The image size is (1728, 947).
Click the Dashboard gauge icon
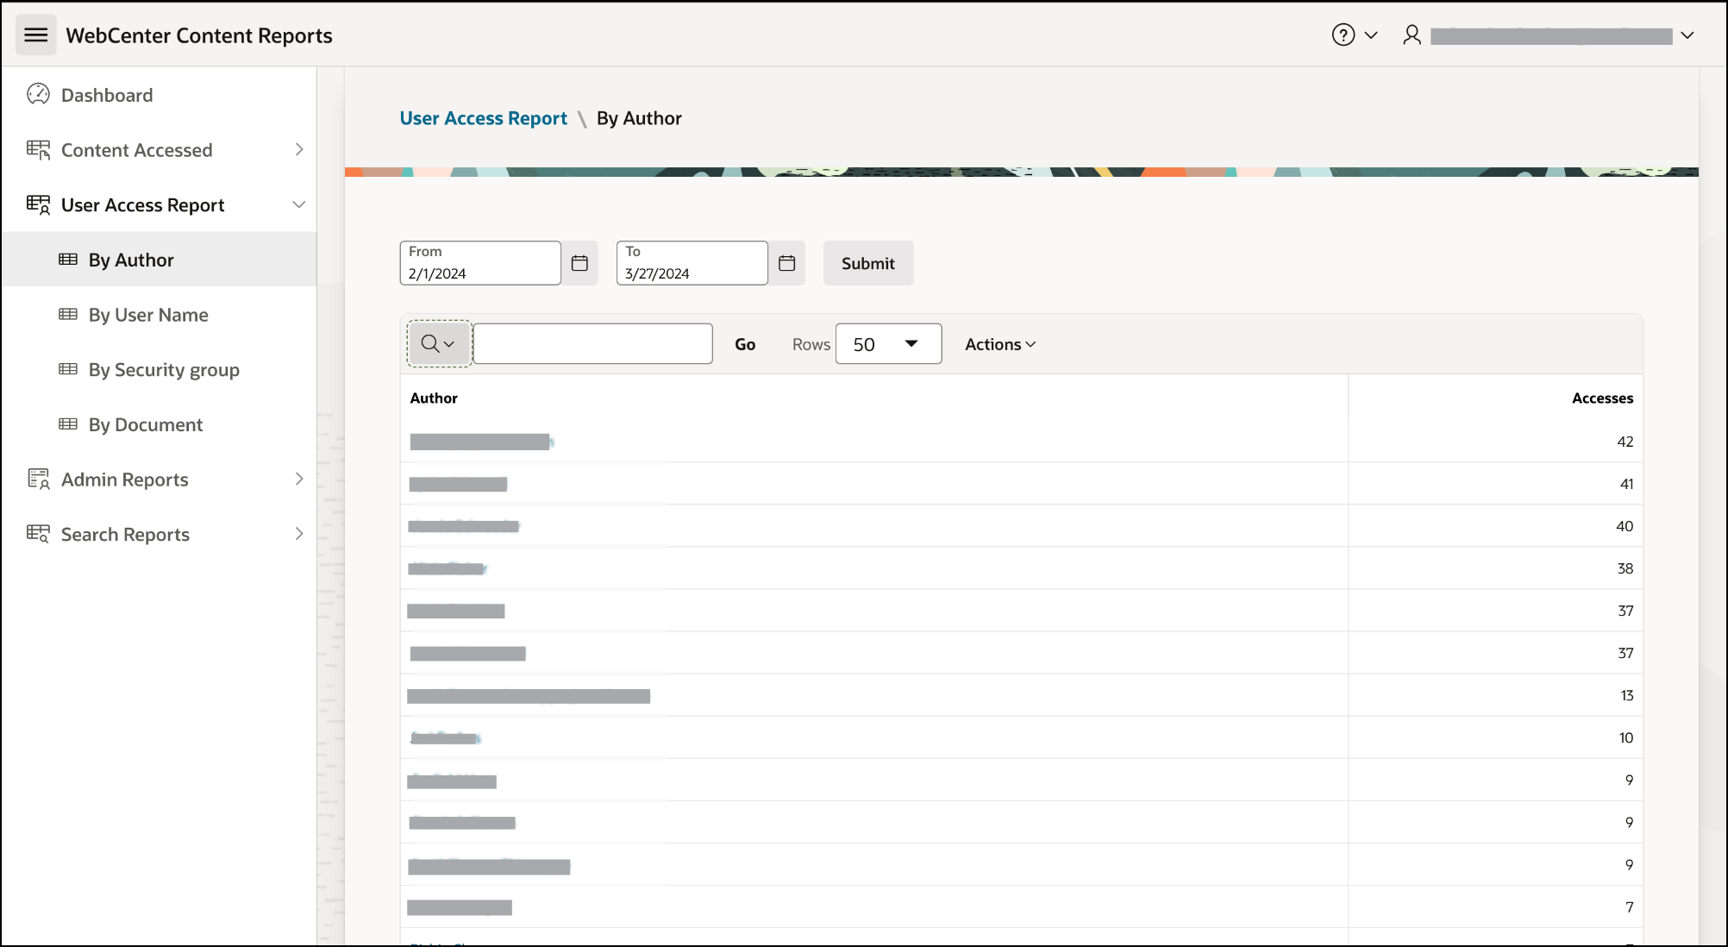pyautogui.click(x=38, y=94)
